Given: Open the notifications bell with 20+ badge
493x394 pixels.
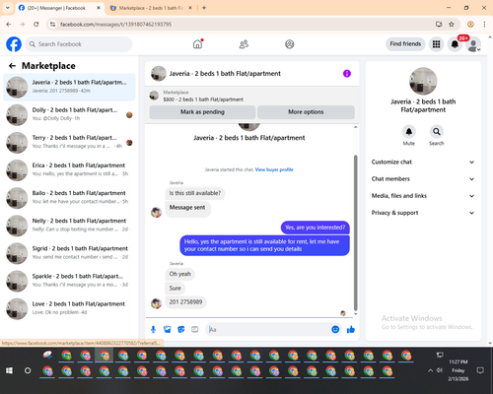Looking at the screenshot, I should click(x=455, y=44).
